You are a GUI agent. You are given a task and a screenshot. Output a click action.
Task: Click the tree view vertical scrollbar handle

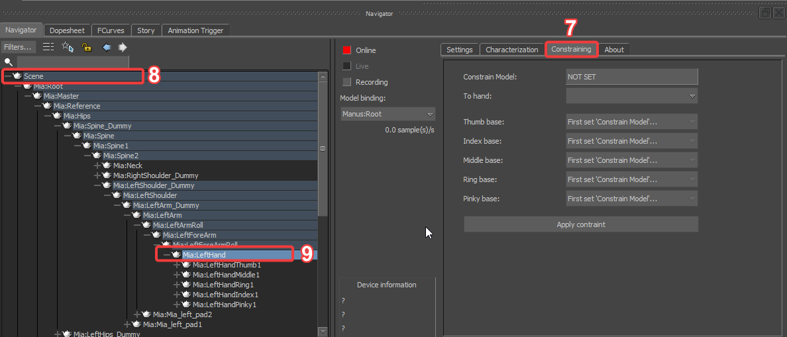pos(323,148)
